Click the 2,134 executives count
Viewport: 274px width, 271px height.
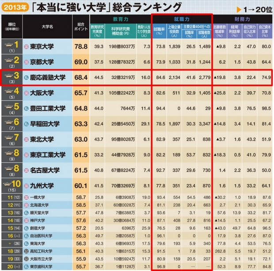pyautogui.click(x=175, y=77)
